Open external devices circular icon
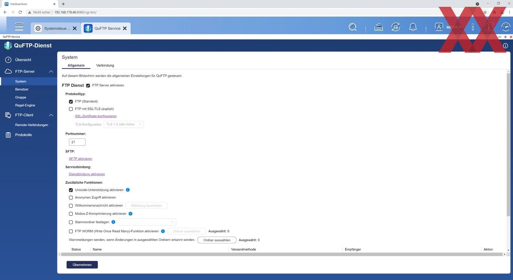Image resolution: width=513 pixels, height=280 pixels. 395,27
